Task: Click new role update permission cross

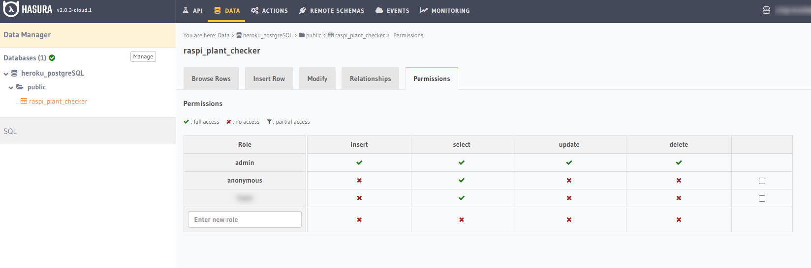Action: (569, 219)
